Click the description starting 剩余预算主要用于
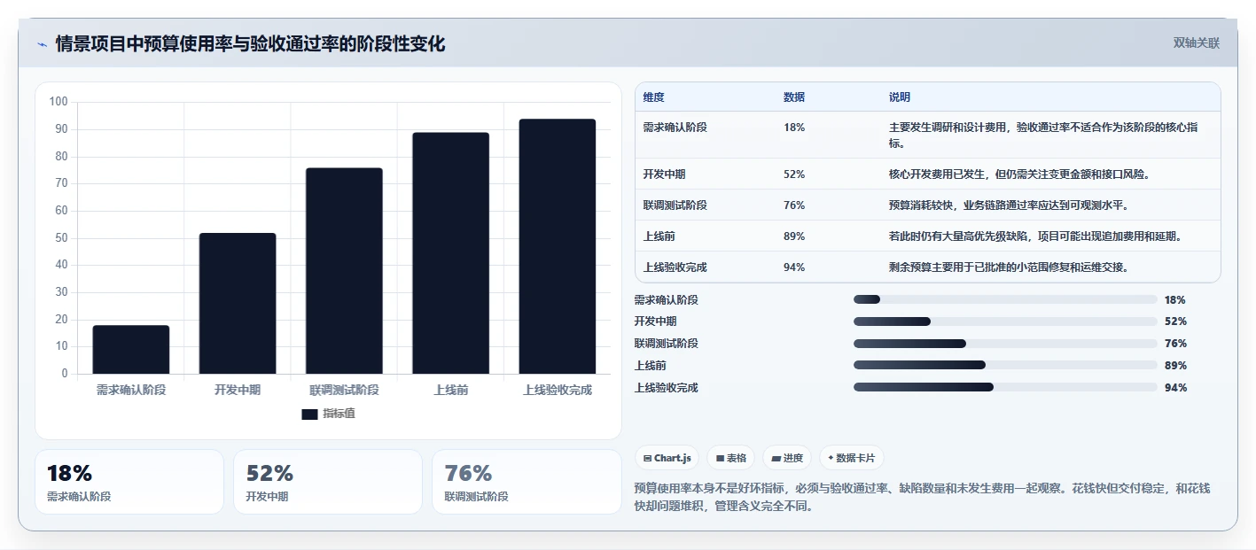This screenshot has width=1256, height=550. click(1009, 267)
